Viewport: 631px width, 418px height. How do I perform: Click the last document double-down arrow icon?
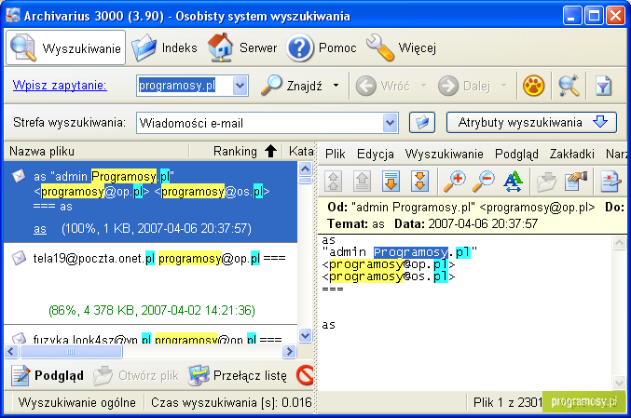(x=419, y=182)
